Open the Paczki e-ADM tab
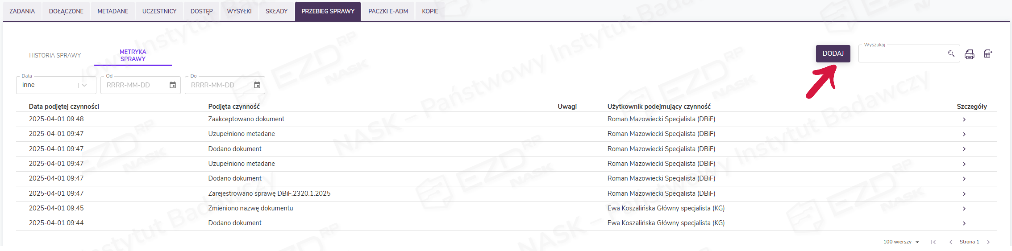The image size is (1012, 251). pos(388,11)
